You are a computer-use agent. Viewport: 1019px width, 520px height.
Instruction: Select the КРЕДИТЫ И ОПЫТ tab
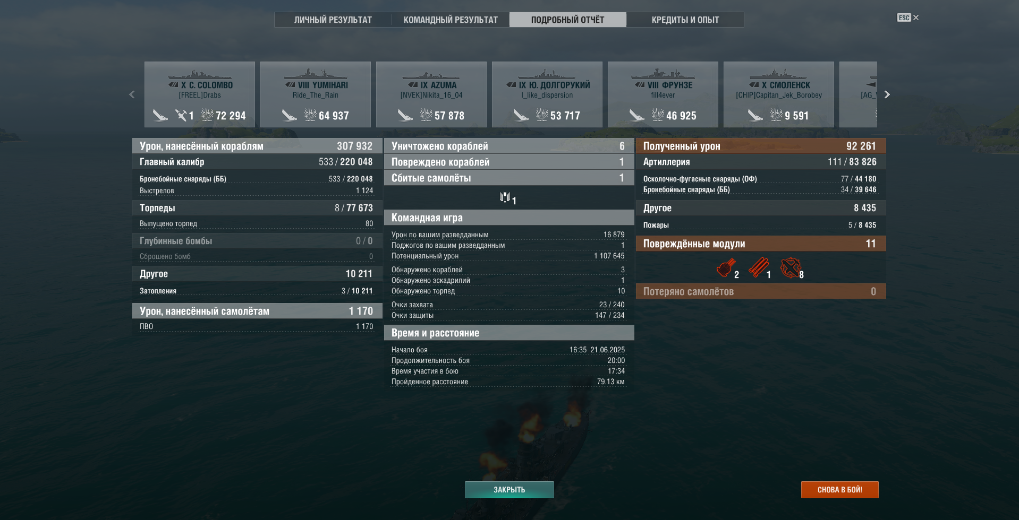tap(685, 20)
